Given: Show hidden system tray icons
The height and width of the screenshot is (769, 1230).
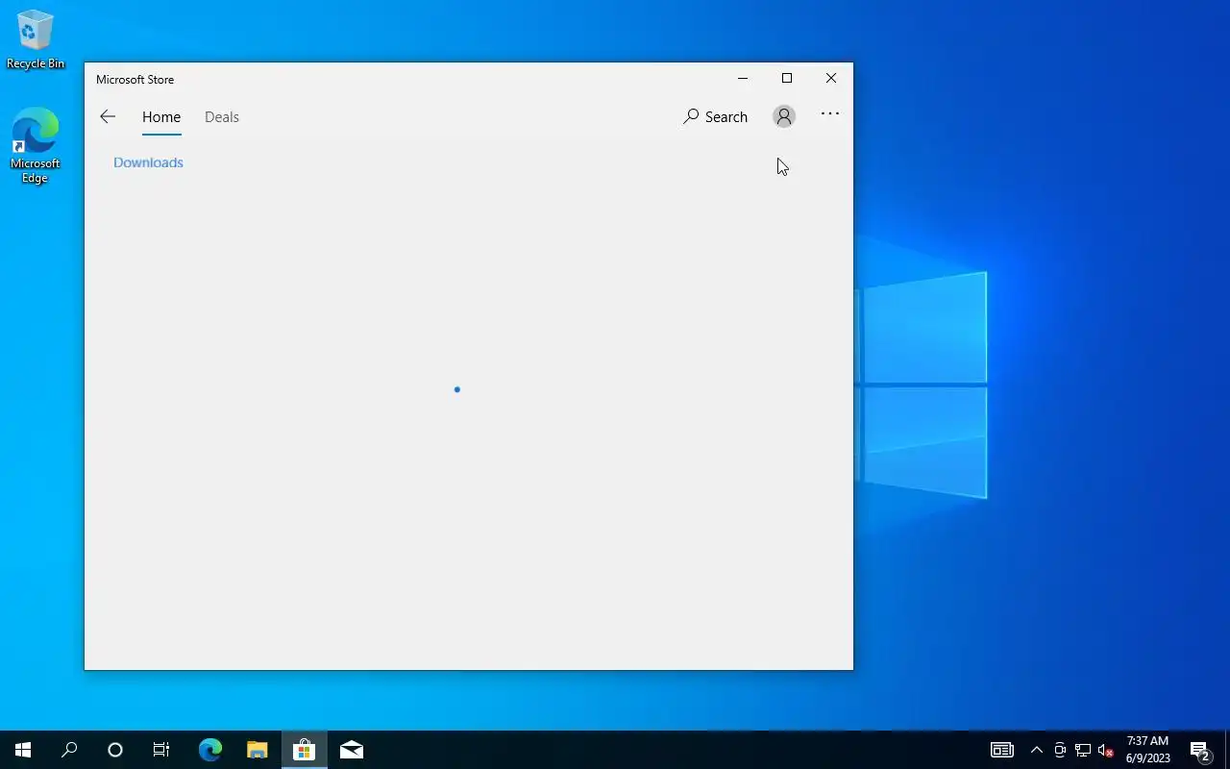Looking at the screenshot, I should pyautogui.click(x=1037, y=750).
